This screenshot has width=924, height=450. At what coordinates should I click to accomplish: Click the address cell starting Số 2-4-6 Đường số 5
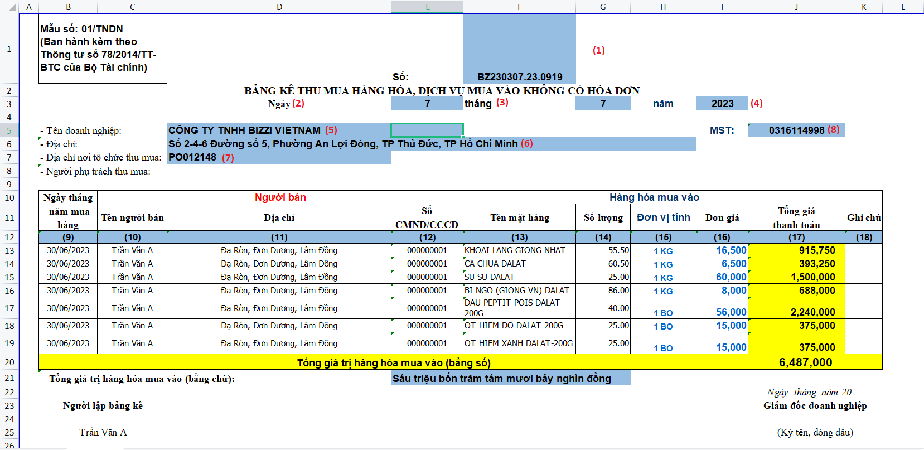coord(431,143)
